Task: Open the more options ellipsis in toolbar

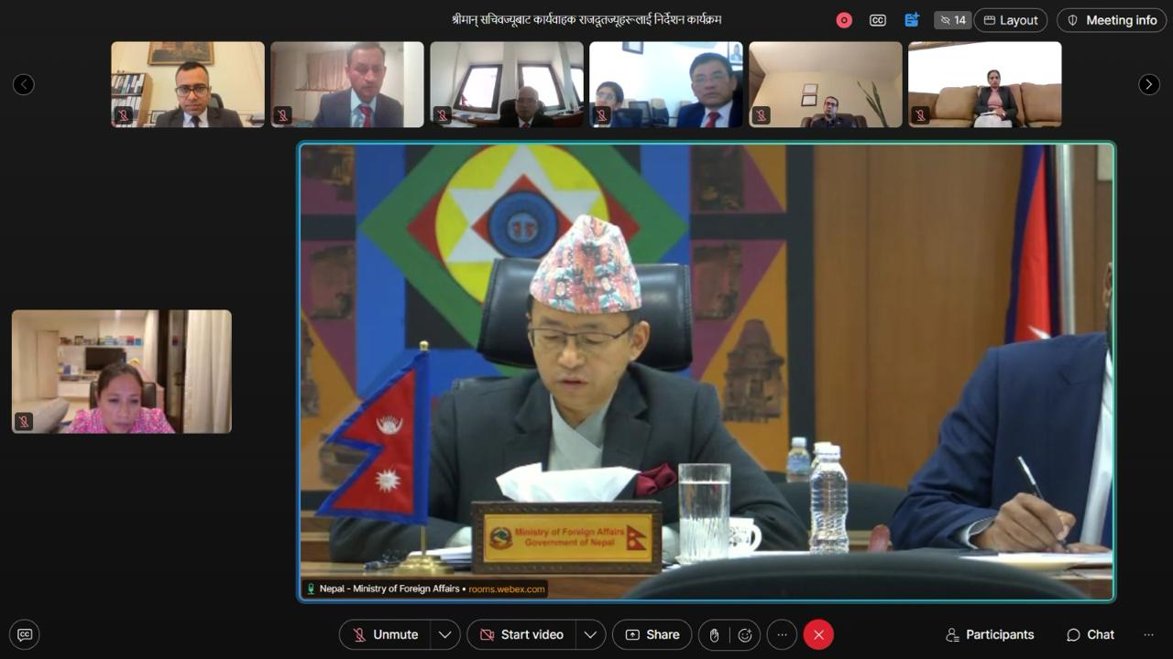Action: 782,634
